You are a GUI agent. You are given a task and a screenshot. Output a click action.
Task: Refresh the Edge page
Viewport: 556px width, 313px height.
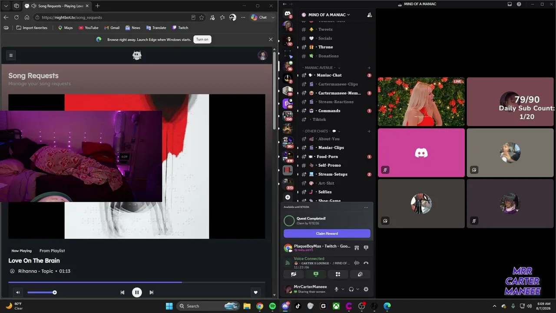(x=17, y=17)
